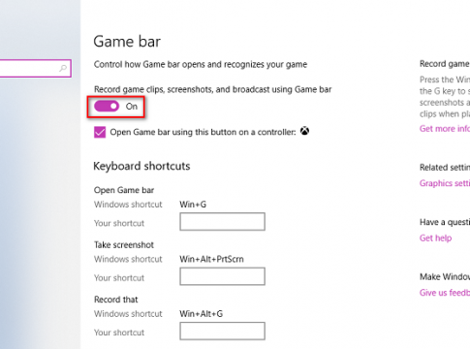Click the Record game clips description text

tap(212, 89)
